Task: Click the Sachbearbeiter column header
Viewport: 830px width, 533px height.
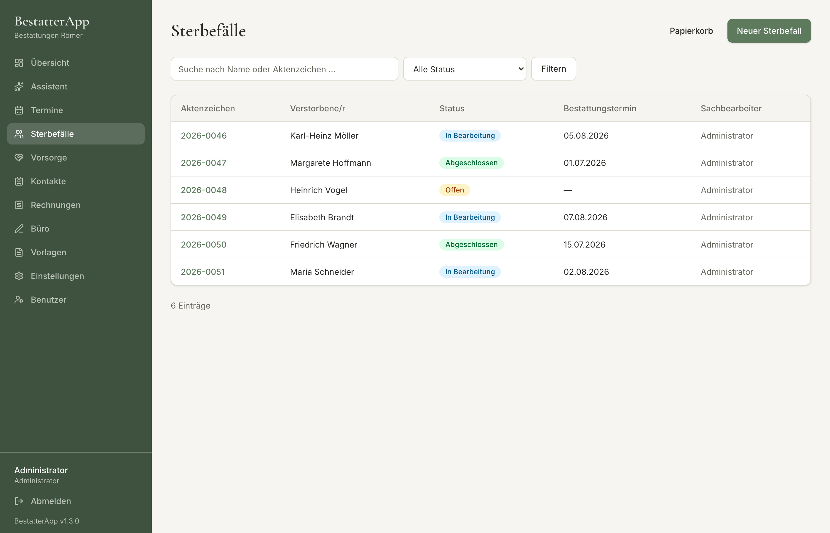Action: tap(731, 108)
